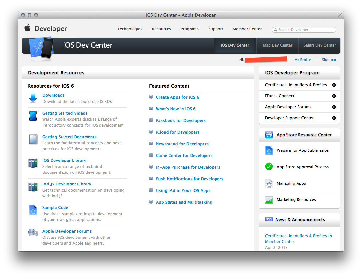Open the Technologies menu
Viewport: 362px width, 277px height.
[x=130, y=29]
